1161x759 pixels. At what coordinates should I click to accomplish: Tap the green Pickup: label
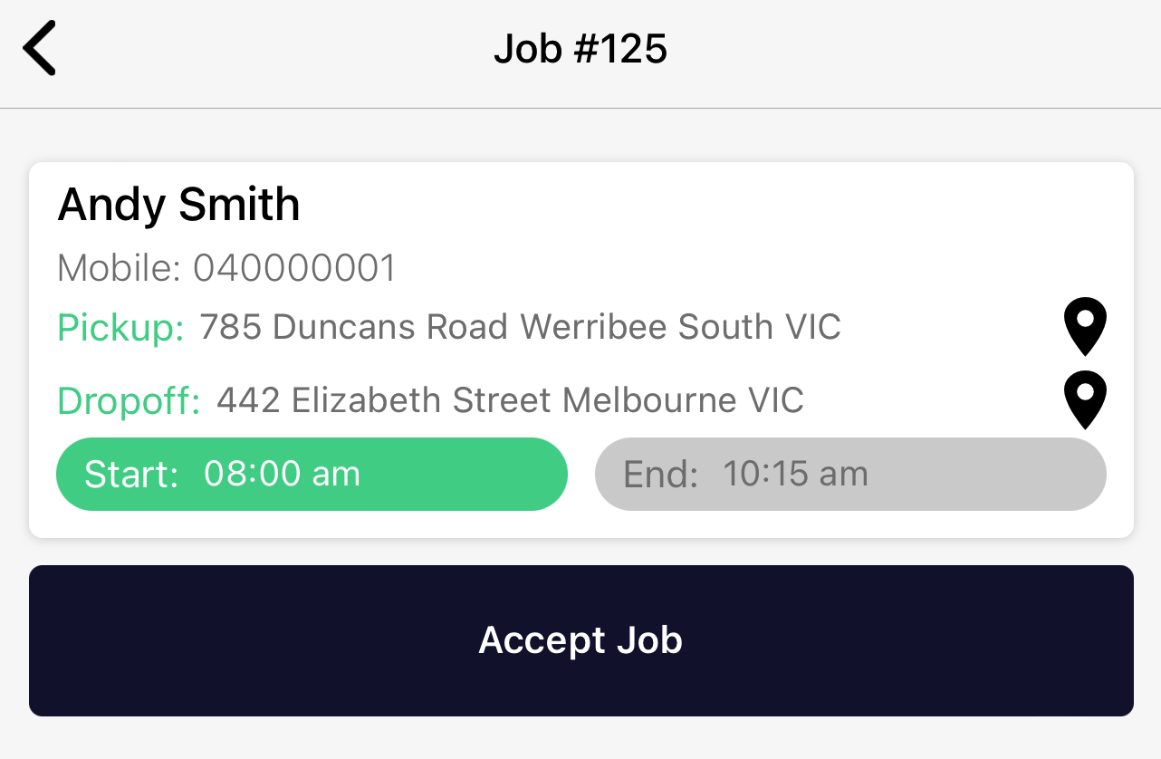(x=121, y=327)
